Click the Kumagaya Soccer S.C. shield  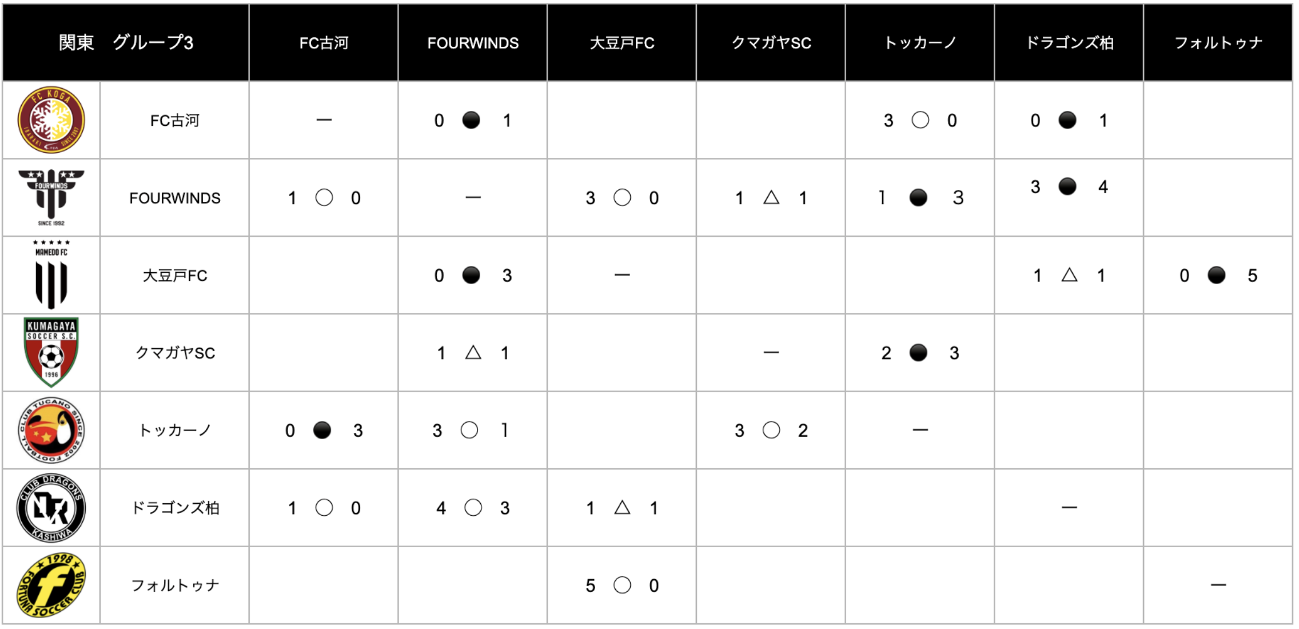click(51, 352)
